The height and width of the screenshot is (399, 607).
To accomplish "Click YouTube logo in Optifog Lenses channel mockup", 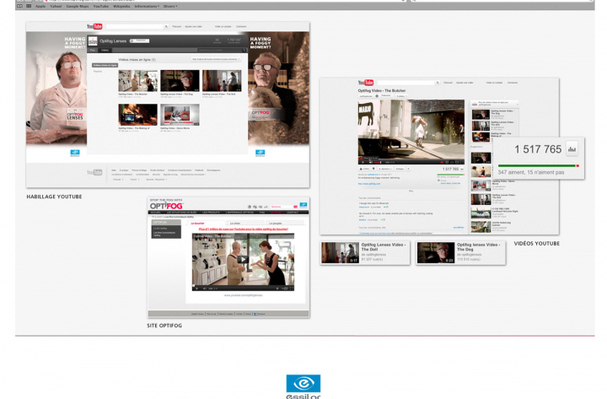I will [94, 26].
